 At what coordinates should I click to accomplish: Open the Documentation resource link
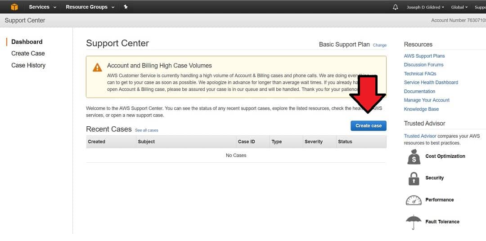pyautogui.click(x=419, y=91)
